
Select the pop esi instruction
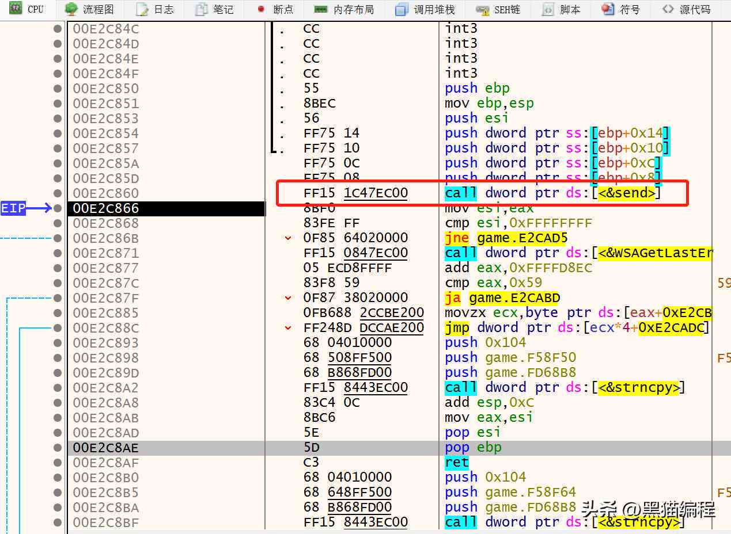point(473,433)
